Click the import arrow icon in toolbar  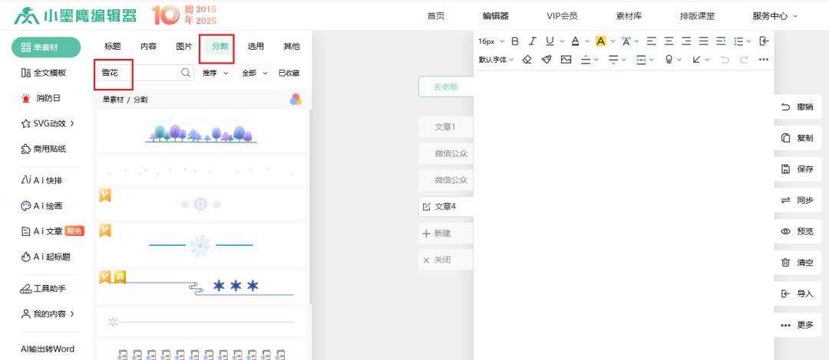pyautogui.click(x=764, y=41)
